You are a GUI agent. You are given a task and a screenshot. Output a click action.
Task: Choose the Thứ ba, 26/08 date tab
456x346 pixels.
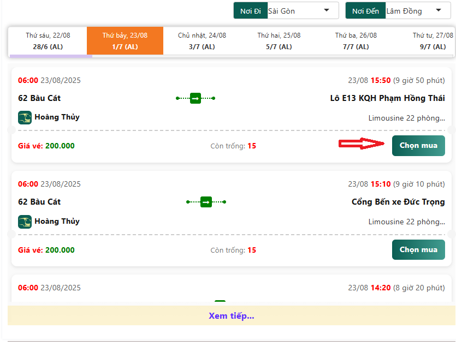356,41
